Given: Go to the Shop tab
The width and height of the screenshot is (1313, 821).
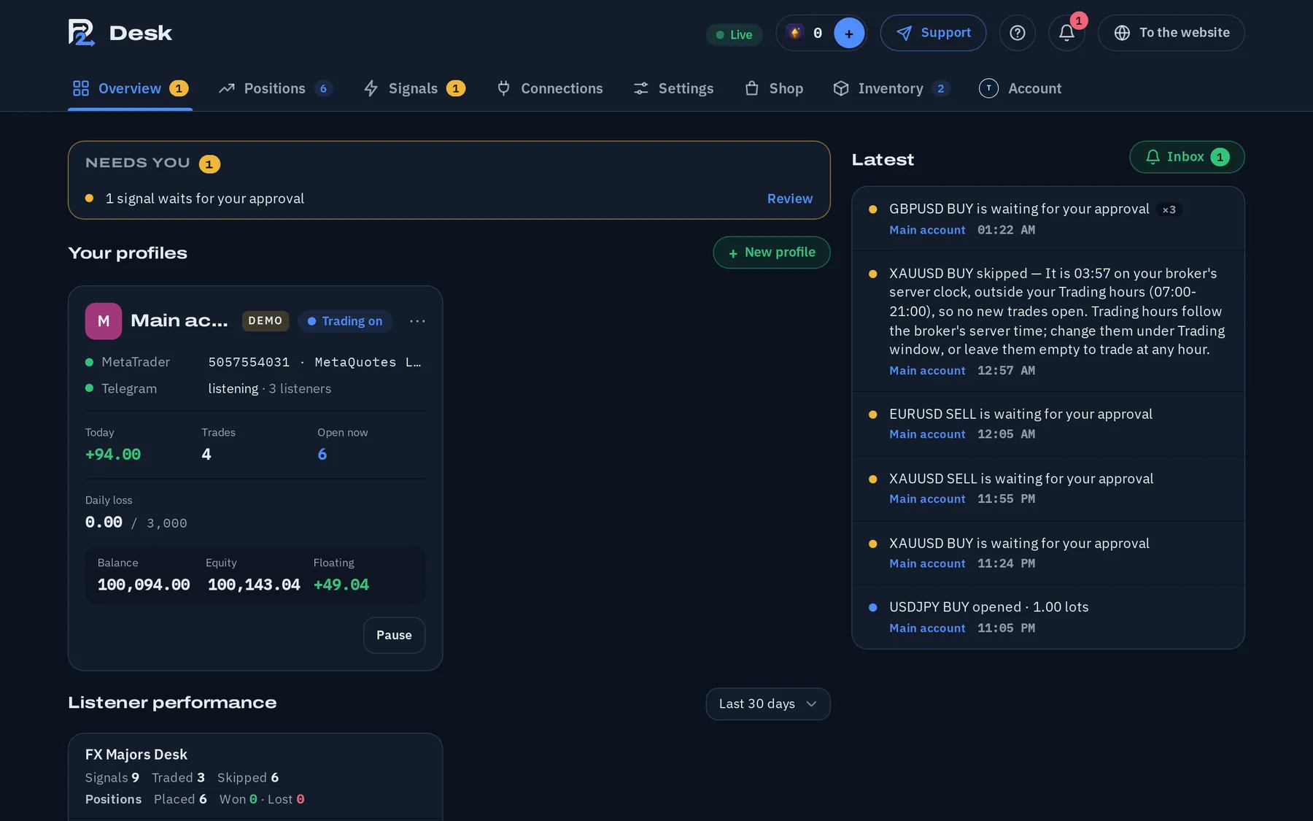Looking at the screenshot, I should [774, 88].
